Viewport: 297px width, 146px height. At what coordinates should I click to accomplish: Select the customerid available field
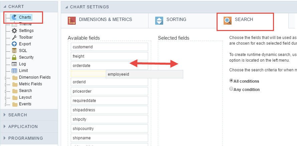coord(109,47)
